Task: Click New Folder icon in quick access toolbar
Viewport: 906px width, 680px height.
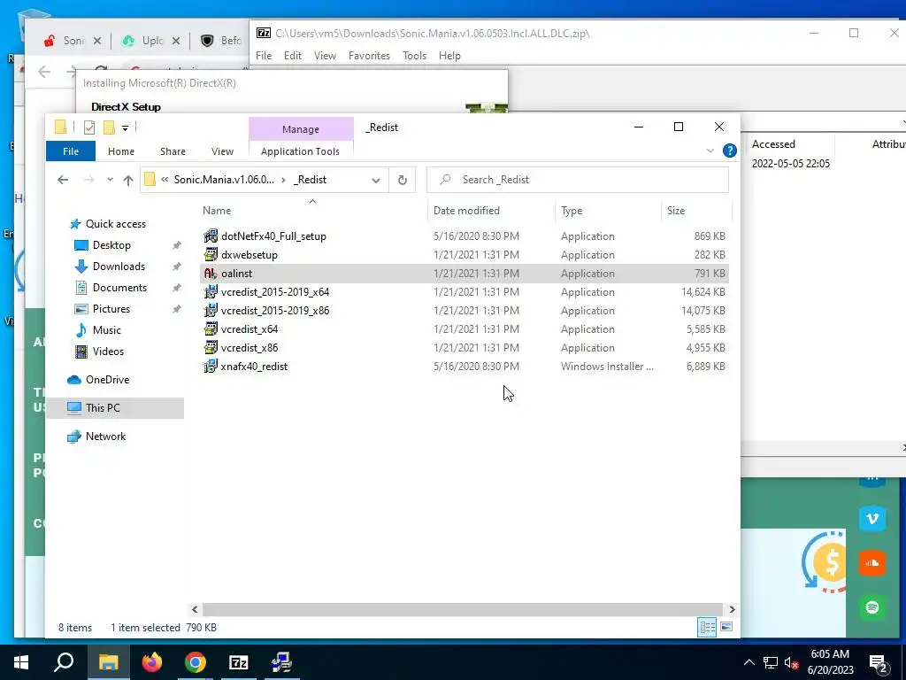Action: (x=109, y=127)
